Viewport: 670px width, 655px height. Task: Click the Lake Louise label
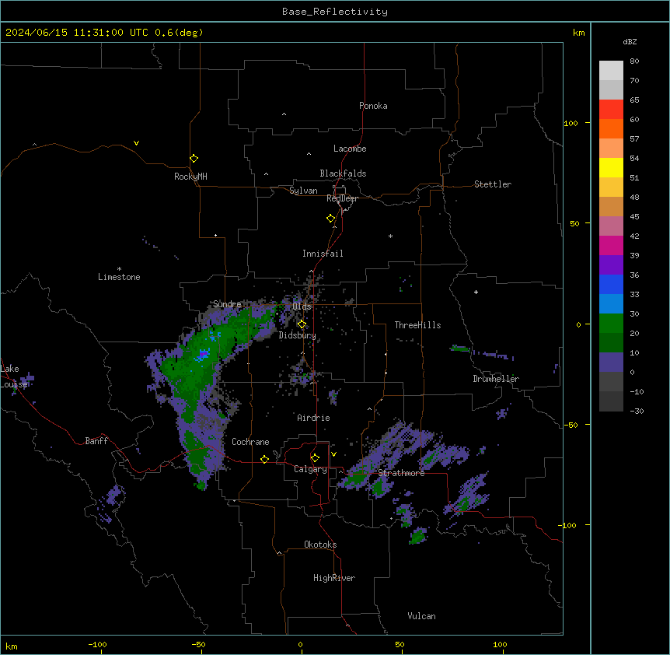point(14,377)
